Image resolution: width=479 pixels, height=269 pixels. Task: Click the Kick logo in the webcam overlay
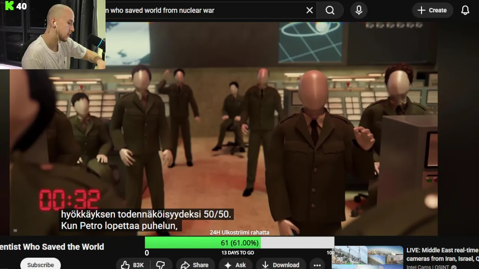[9, 6]
